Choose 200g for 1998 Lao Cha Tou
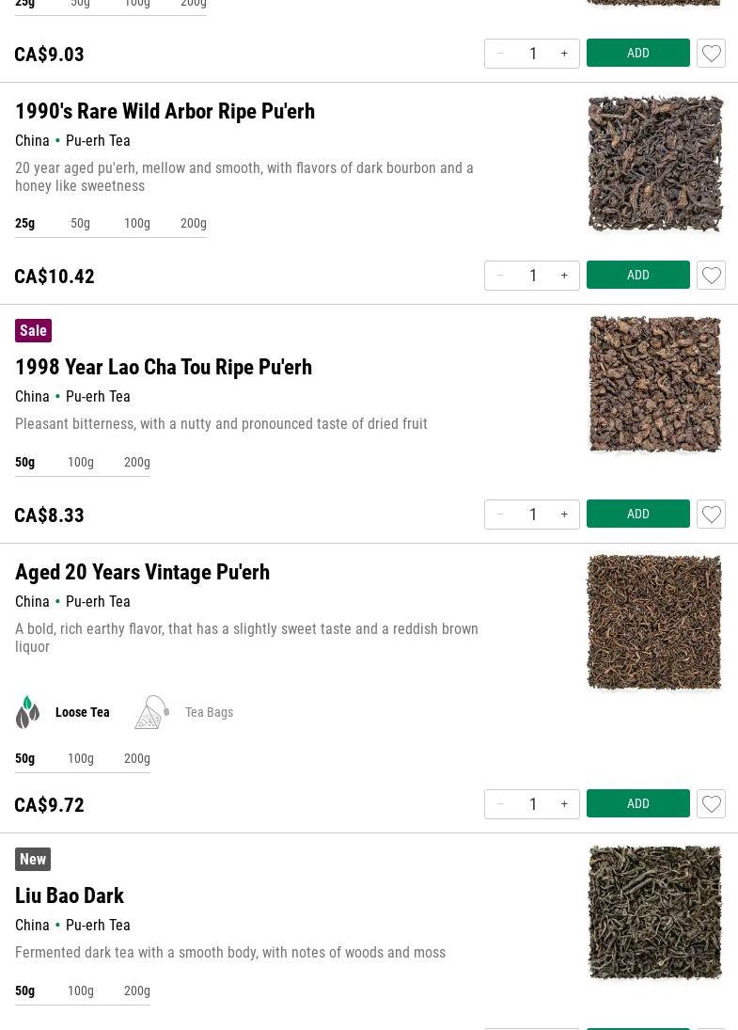This screenshot has height=1030, width=738. click(x=137, y=462)
